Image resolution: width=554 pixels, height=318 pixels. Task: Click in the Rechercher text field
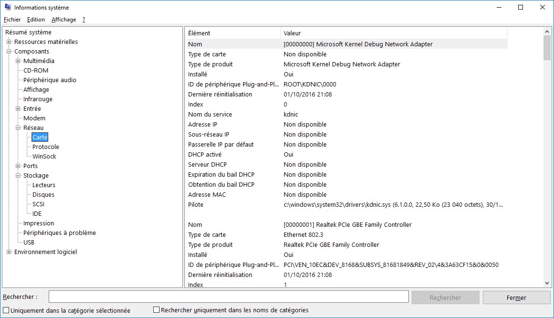[228, 297]
